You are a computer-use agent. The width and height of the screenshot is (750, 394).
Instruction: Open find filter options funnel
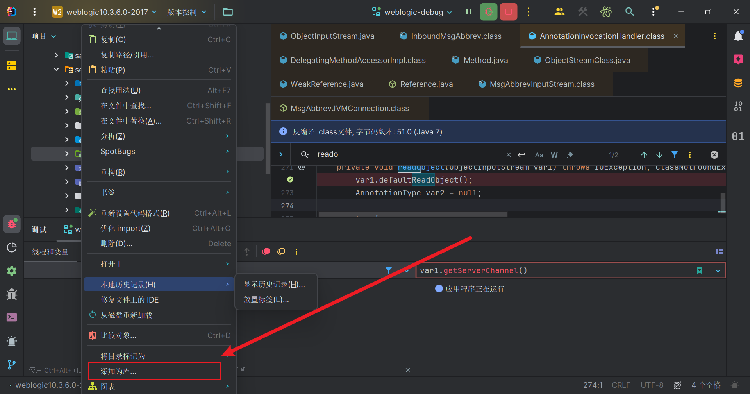[x=675, y=155]
